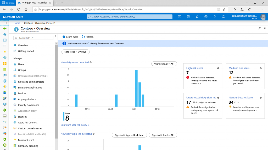Click the Search (Ctrl+/) field
The image size is (268, 150).
(x=33, y=38)
